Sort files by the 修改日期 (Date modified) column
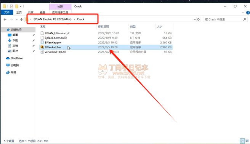 click(104, 26)
